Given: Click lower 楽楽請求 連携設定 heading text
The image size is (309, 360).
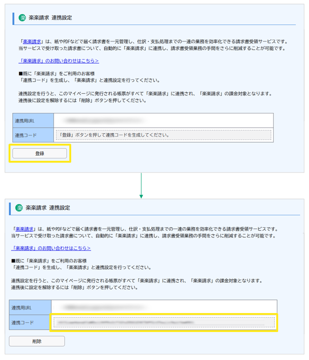Looking at the screenshot, I should tap(48, 208).
